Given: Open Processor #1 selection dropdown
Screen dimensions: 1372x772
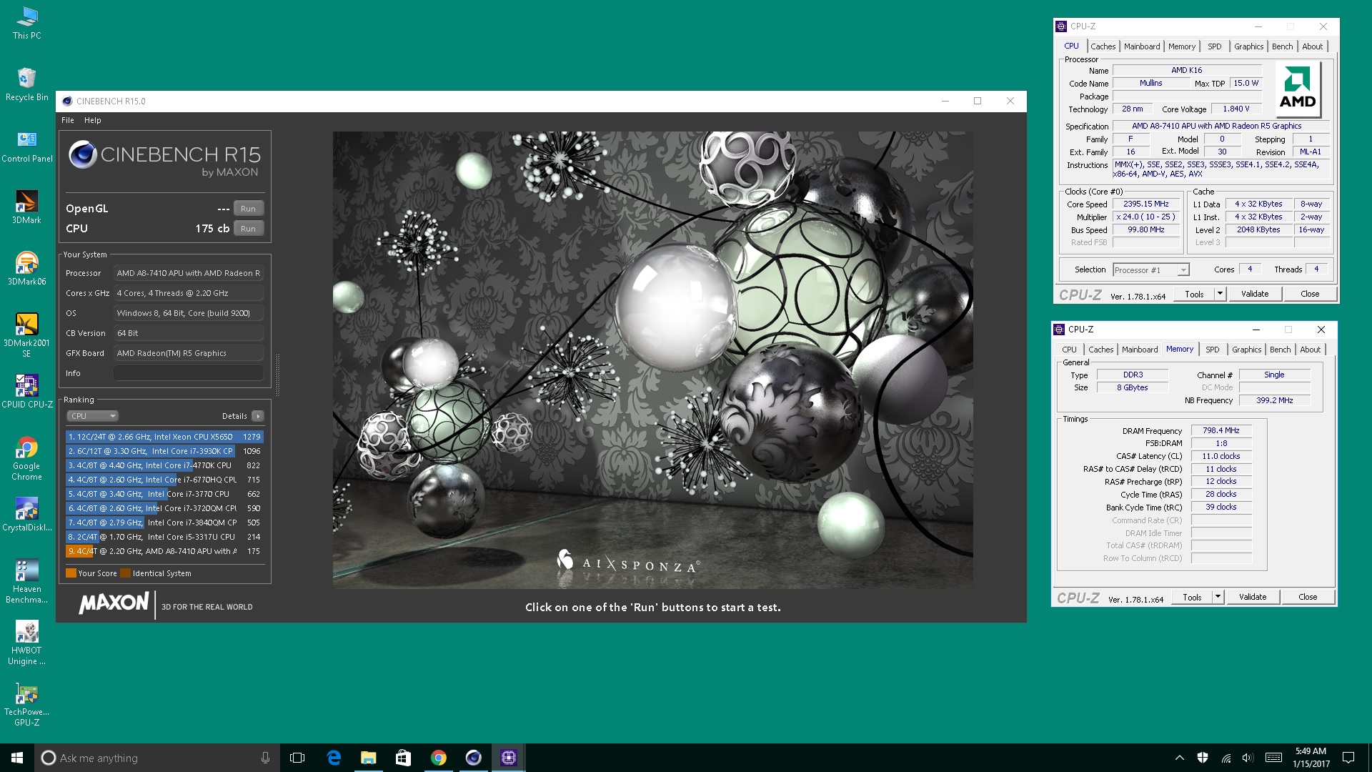Looking at the screenshot, I should pyautogui.click(x=1151, y=270).
